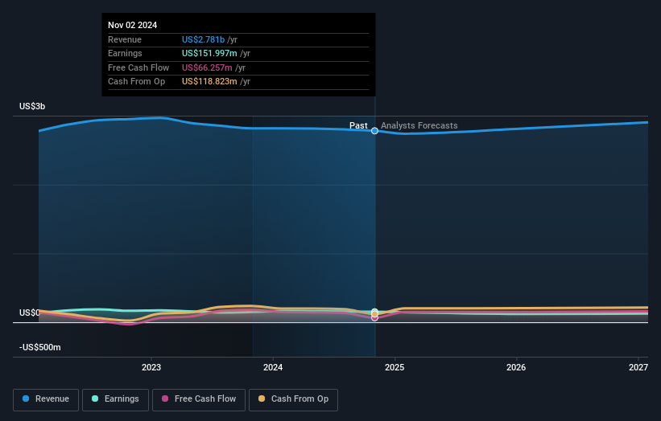Select the 2023 axis label
Screen dimensions: 661x421
(x=151, y=367)
